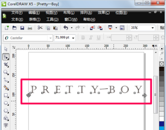
Task: Print the document
Action: pos(30,28)
